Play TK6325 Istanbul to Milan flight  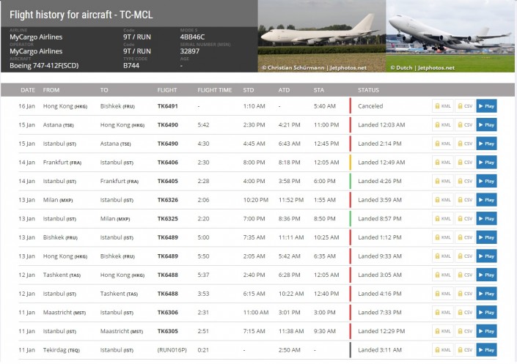(486, 219)
